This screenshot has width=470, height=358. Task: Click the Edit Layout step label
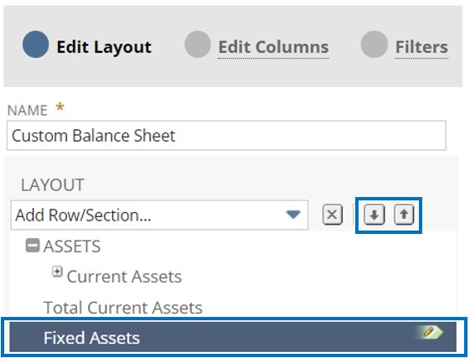(x=104, y=47)
